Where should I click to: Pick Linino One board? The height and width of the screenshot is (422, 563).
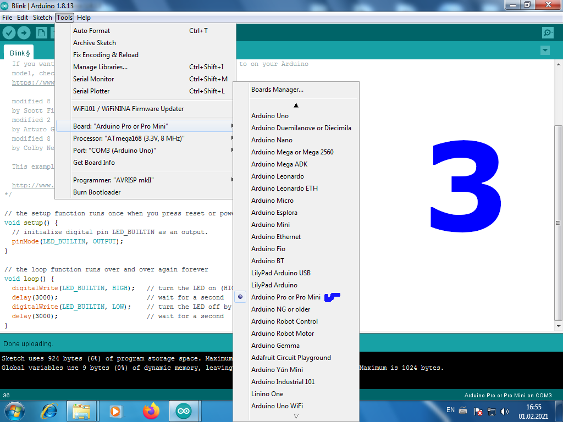pos(296,394)
